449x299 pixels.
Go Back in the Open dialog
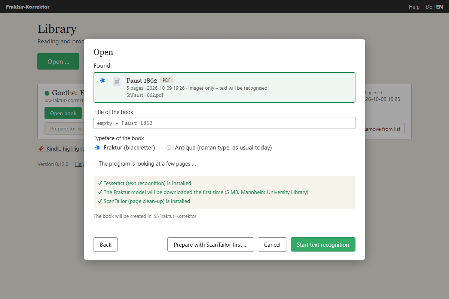point(106,244)
